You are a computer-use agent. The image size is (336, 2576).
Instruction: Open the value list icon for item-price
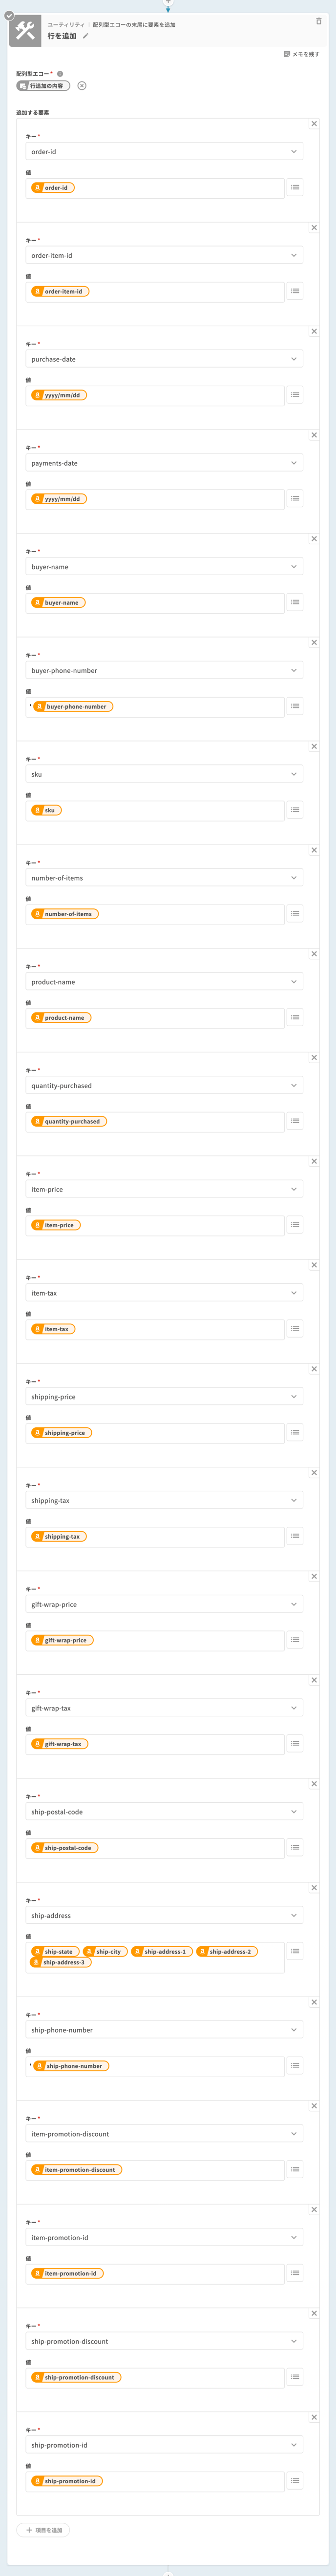click(295, 1225)
